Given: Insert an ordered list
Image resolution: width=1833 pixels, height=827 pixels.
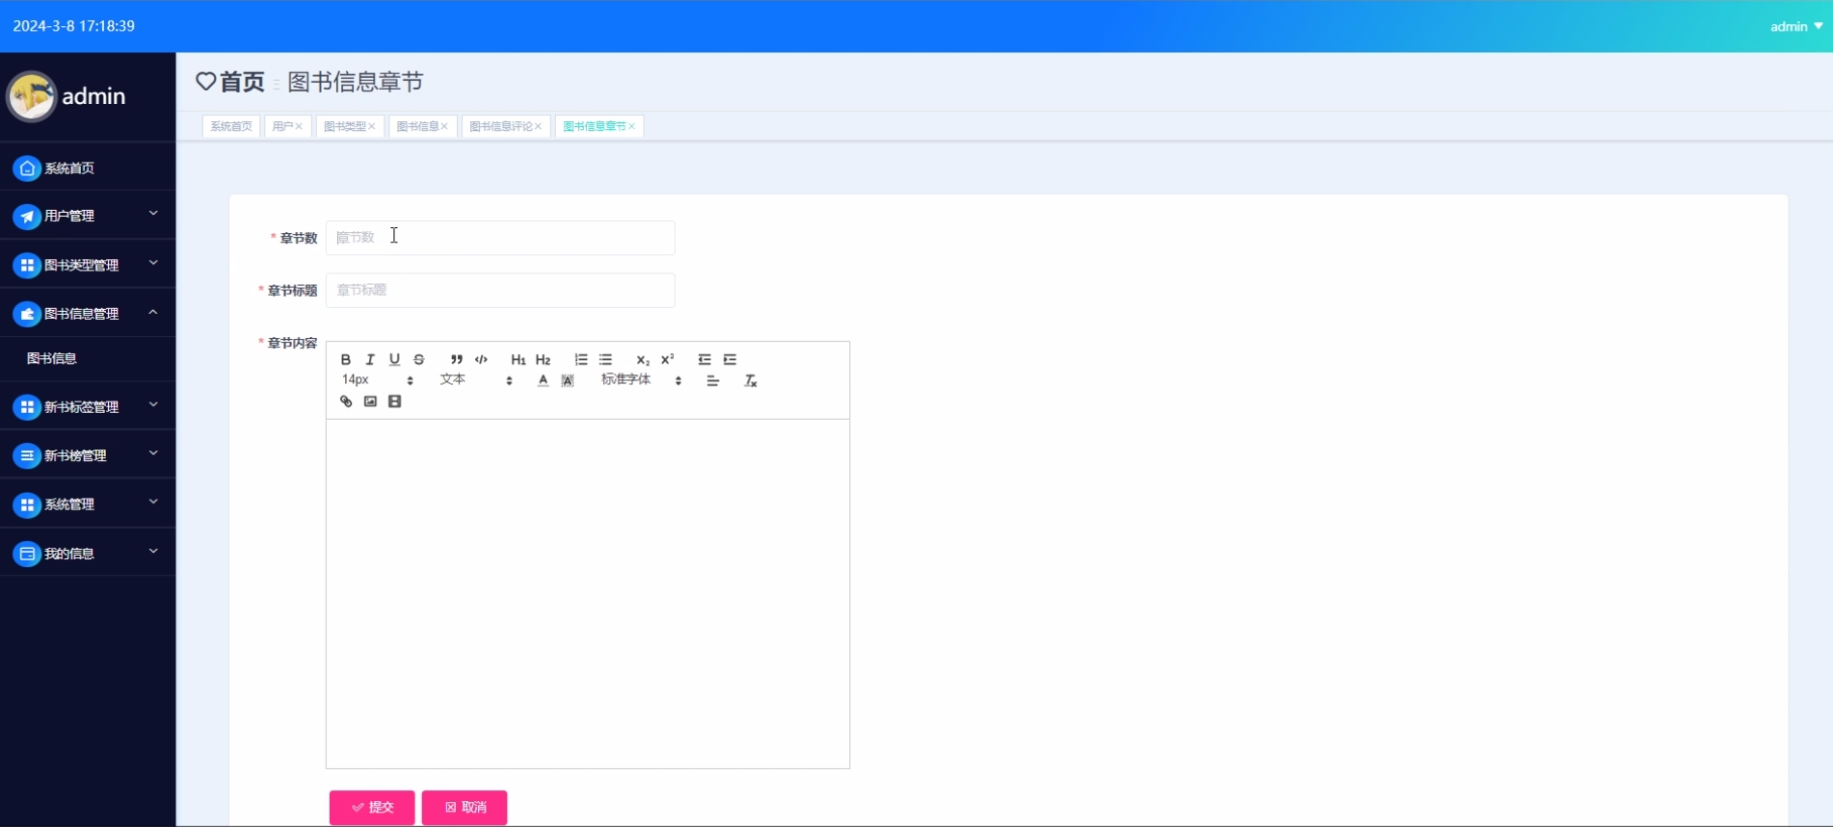Looking at the screenshot, I should (x=581, y=359).
